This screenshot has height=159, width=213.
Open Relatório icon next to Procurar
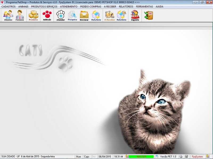(96, 15)
